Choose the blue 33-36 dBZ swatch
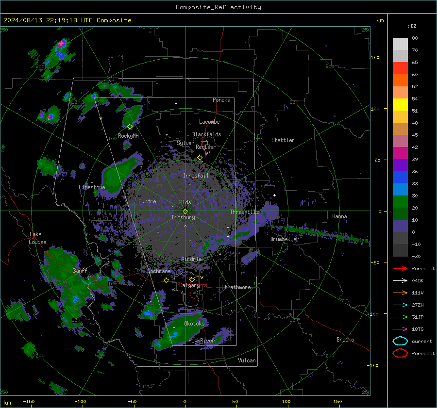The width and height of the screenshot is (437, 408). (x=400, y=178)
